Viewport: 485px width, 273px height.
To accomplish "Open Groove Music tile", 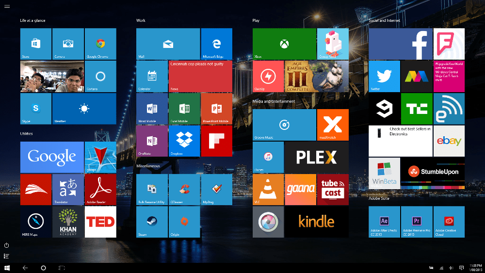I will pyautogui.click(x=284, y=125).
